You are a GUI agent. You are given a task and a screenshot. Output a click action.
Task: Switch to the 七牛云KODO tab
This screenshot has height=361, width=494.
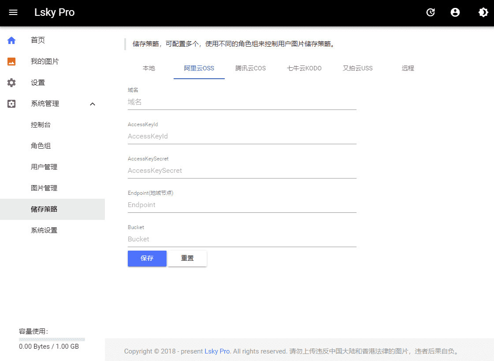304,68
